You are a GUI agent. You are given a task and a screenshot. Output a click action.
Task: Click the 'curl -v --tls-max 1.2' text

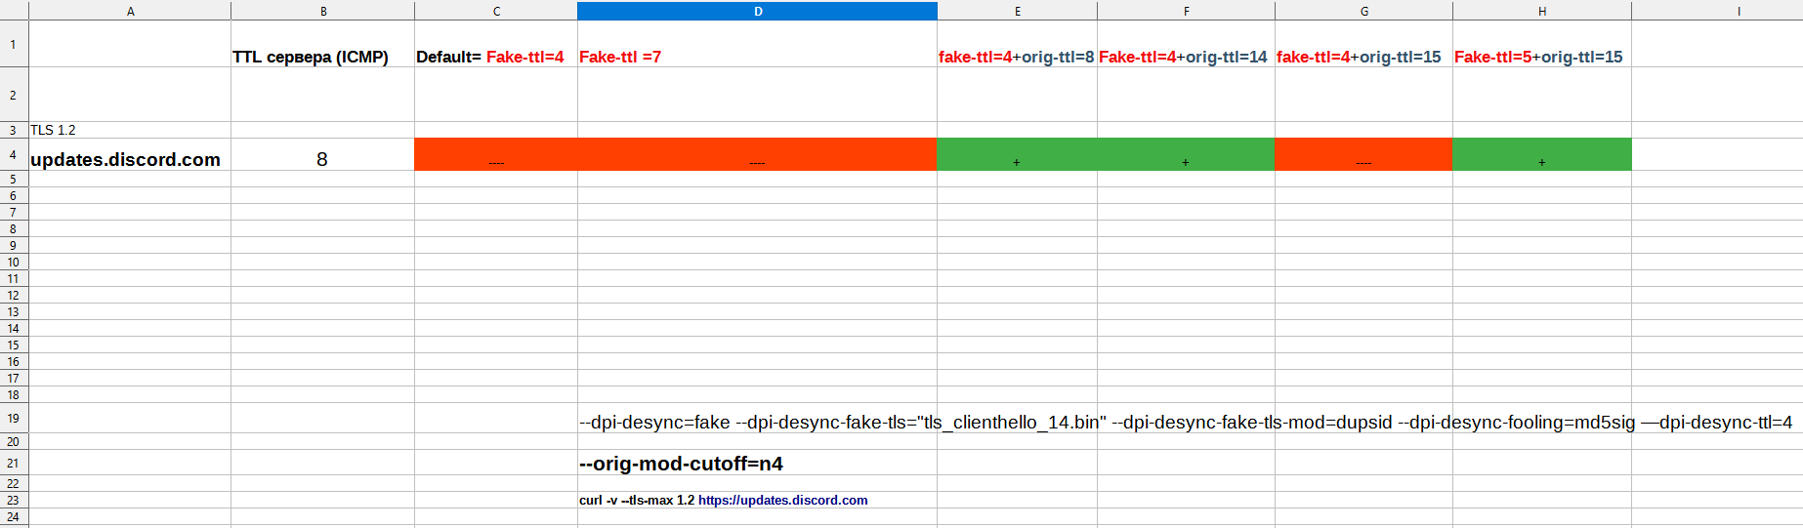637,500
